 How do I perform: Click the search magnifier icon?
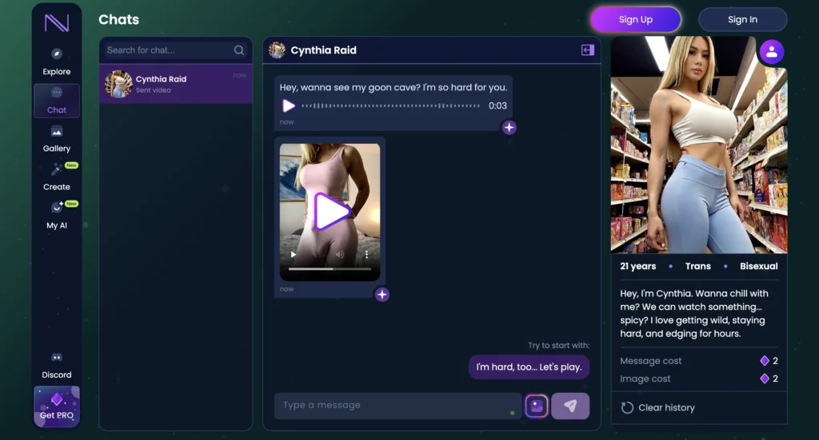[238, 50]
